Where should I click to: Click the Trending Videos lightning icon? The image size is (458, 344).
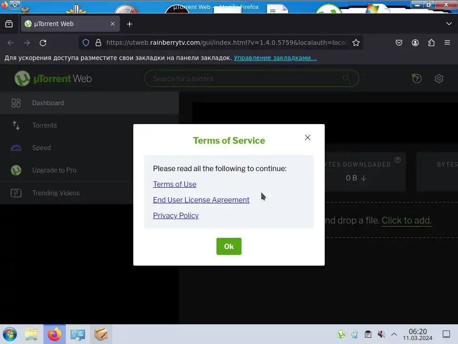pyautogui.click(x=16, y=193)
